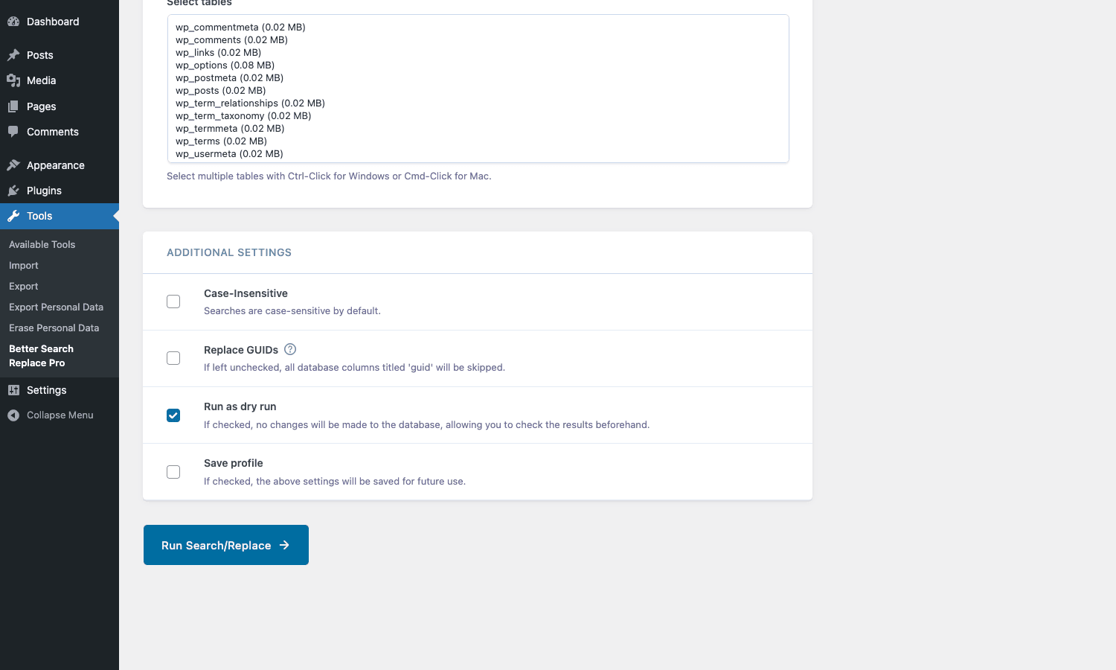
Task: Select wp_postmeta (0.02 MB) table
Action: pyautogui.click(x=229, y=77)
